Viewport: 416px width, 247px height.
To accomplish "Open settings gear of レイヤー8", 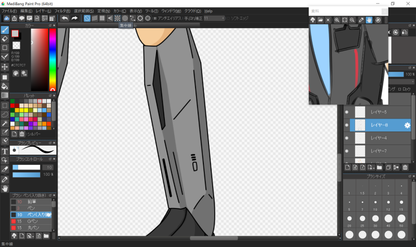I will pyautogui.click(x=407, y=125).
